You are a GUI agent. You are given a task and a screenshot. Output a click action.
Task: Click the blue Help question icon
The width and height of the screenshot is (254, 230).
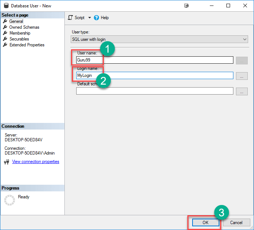click(96, 18)
